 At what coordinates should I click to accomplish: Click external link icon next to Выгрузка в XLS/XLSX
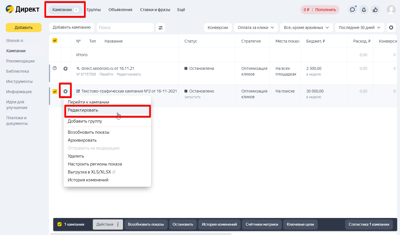[x=114, y=172]
